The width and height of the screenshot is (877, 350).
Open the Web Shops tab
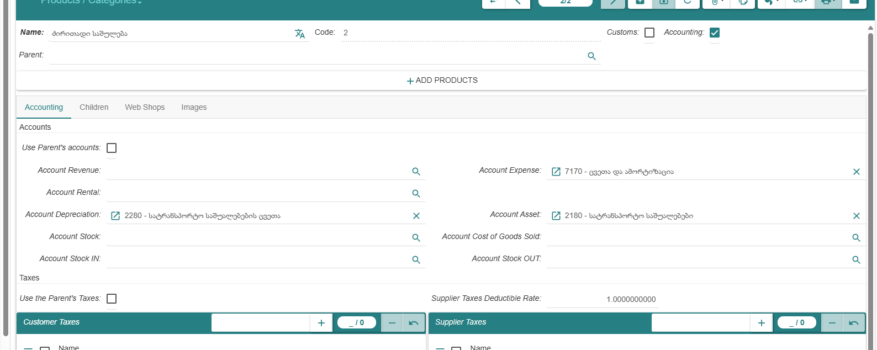click(145, 107)
